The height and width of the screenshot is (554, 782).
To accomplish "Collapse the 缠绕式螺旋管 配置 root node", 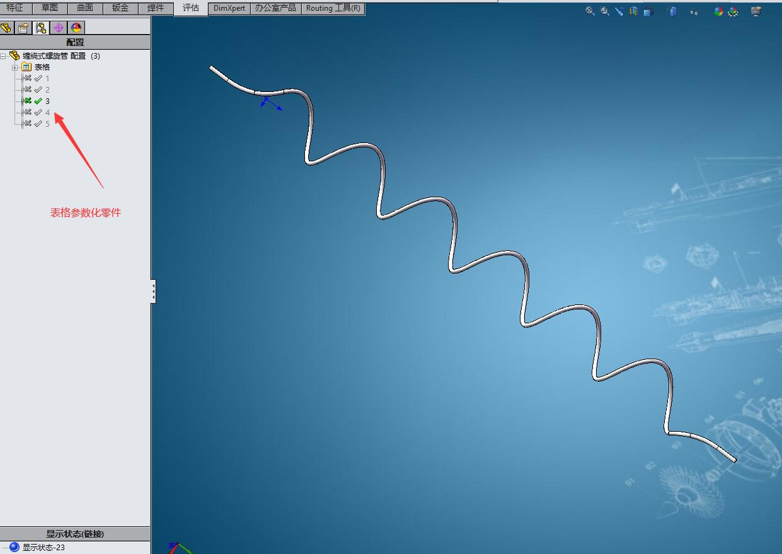I will click(4, 55).
